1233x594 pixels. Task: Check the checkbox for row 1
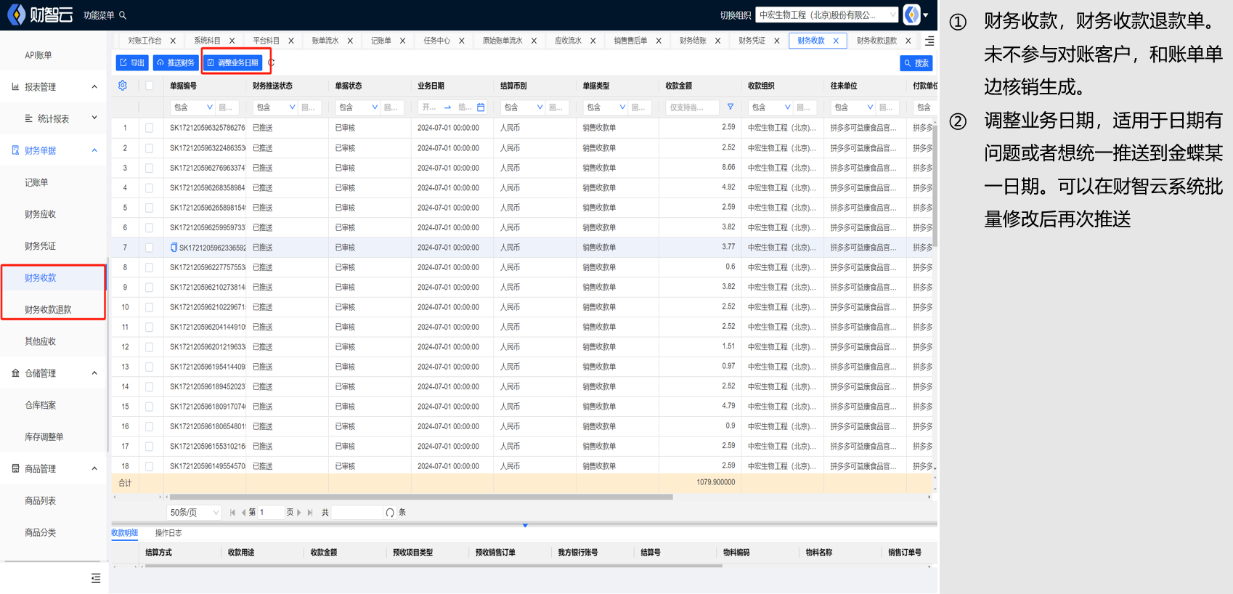[150, 128]
